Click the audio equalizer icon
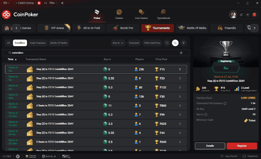The width and height of the screenshot is (261, 159). pos(45,3)
